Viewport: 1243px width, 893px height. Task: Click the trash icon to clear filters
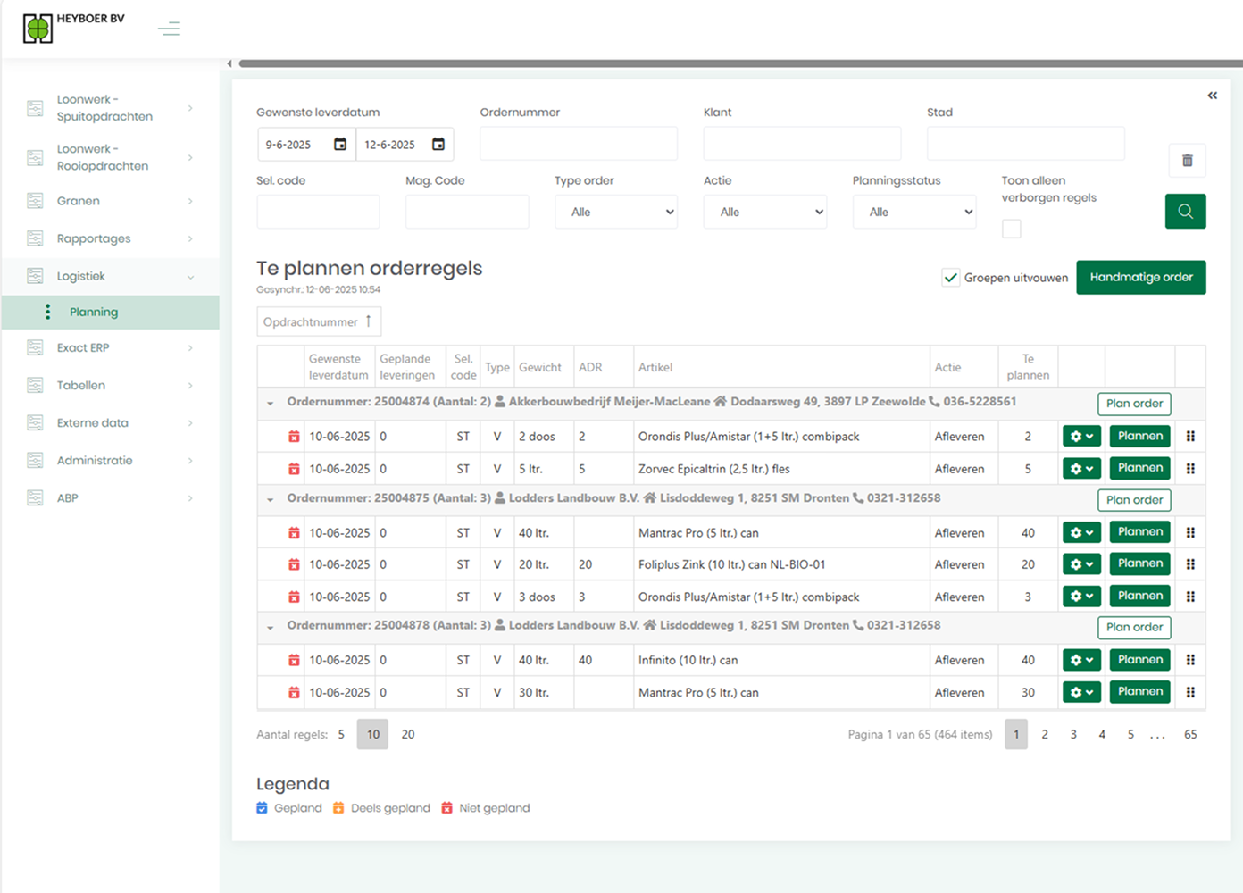click(1187, 161)
